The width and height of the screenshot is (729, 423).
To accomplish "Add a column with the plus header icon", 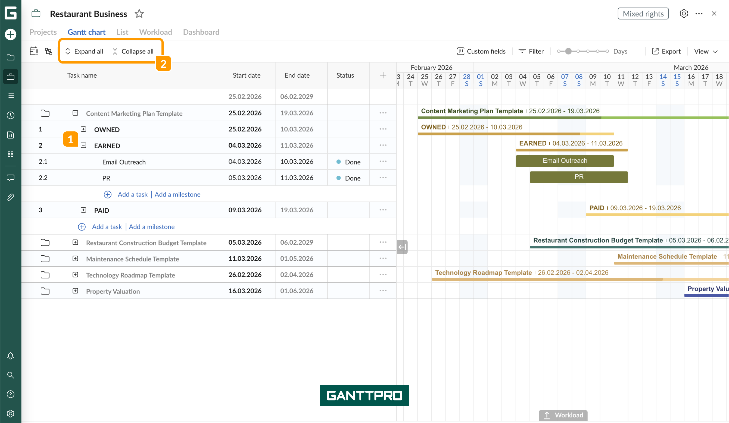I will pos(383,75).
